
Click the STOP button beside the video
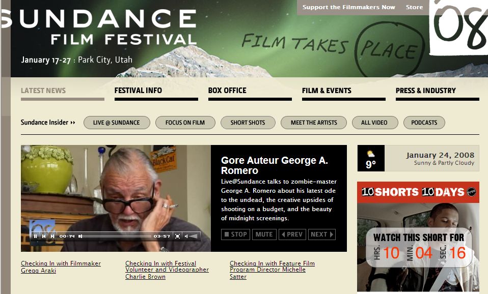[236, 234]
